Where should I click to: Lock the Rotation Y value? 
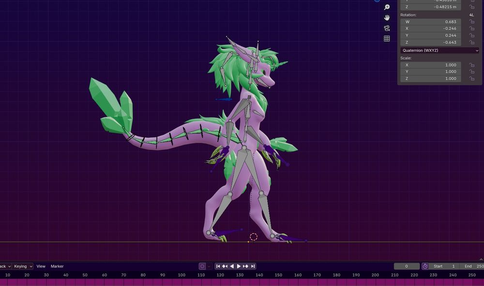(x=472, y=35)
